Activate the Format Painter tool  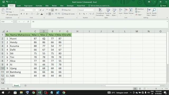[12, 15]
